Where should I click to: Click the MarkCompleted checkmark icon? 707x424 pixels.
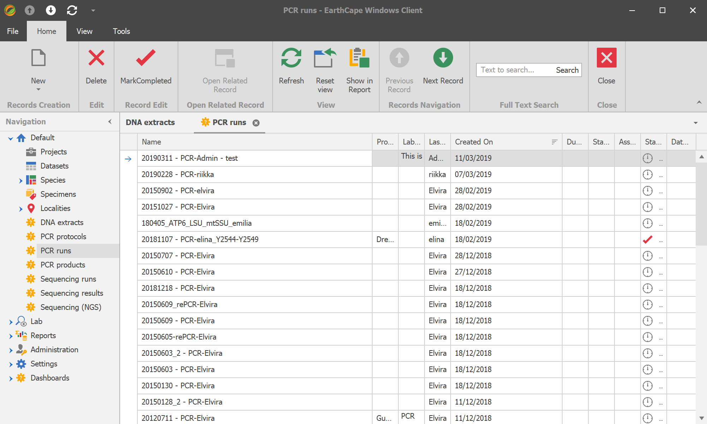(145, 58)
